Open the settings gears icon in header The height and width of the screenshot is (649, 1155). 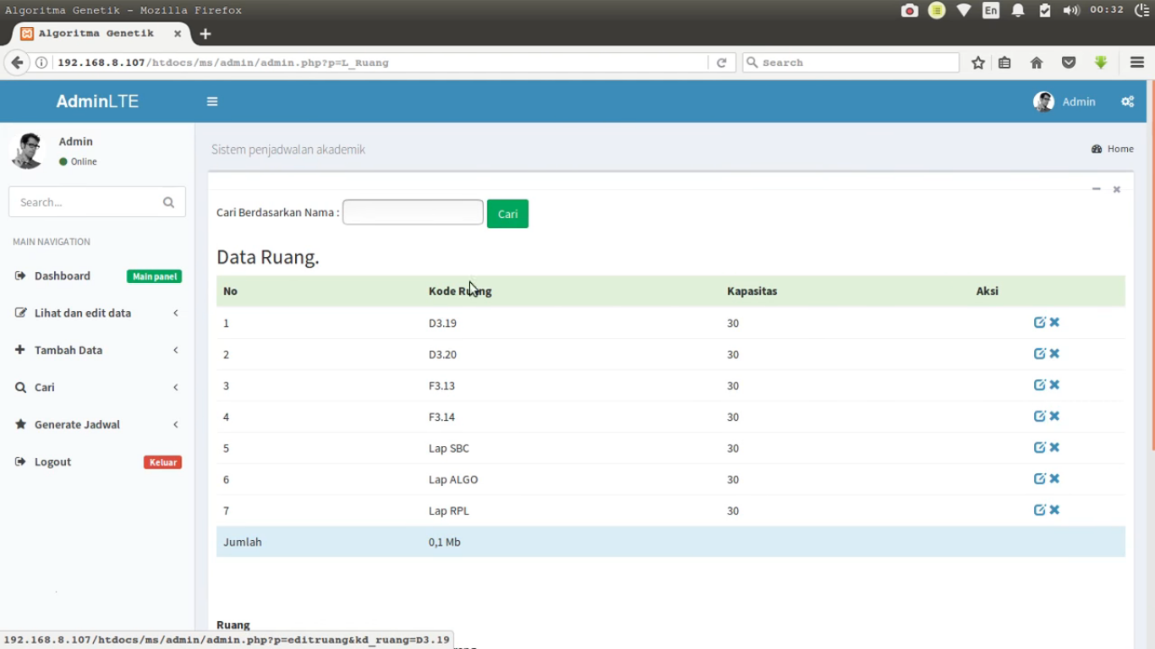[1127, 101]
